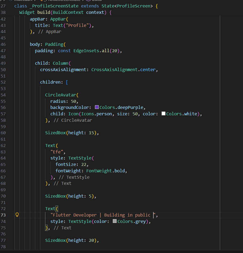Image resolution: width=243 pixels, height=253 pixels.
Task: Click SizedBox(height: 20) line
Action: [x=72, y=240]
